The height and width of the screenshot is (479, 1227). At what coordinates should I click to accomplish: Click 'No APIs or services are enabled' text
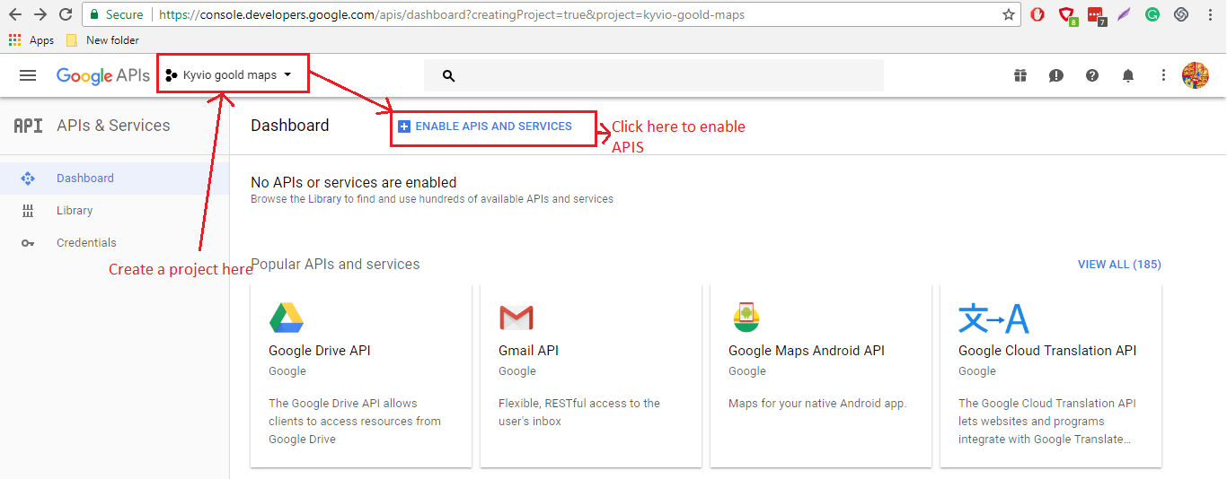pyautogui.click(x=354, y=183)
